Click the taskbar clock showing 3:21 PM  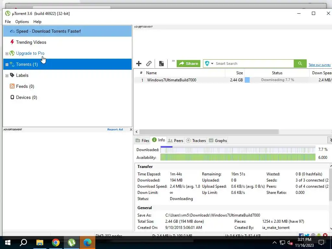pyautogui.click(x=304, y=243)
